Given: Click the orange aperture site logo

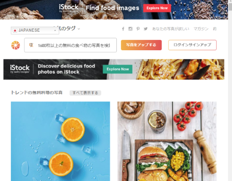Looking at the screenshot, I should (x=15, y=45).
